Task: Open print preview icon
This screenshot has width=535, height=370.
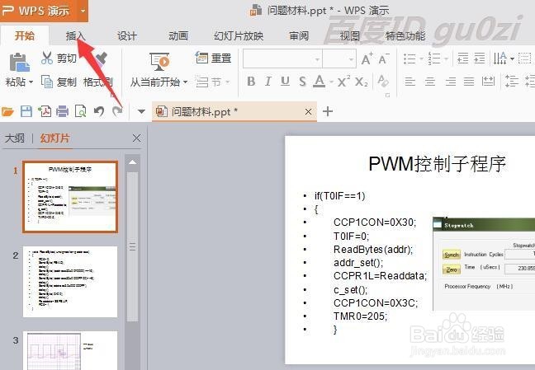Action: tap(81, 111)
